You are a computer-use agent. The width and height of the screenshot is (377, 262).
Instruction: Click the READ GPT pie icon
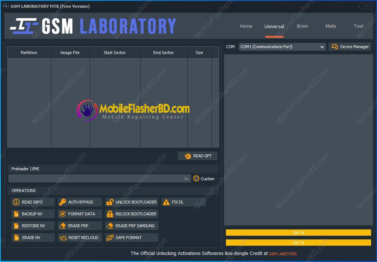188,156
